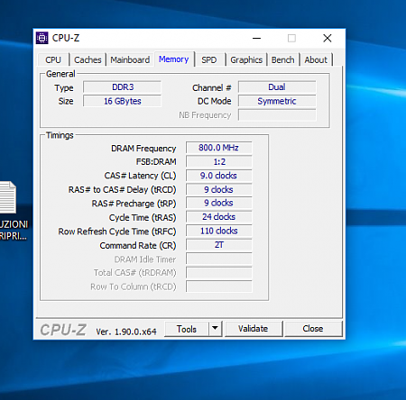The image size is (406, 400).
Task: Switch to the Bench tab
Action: tap(282, 59)
